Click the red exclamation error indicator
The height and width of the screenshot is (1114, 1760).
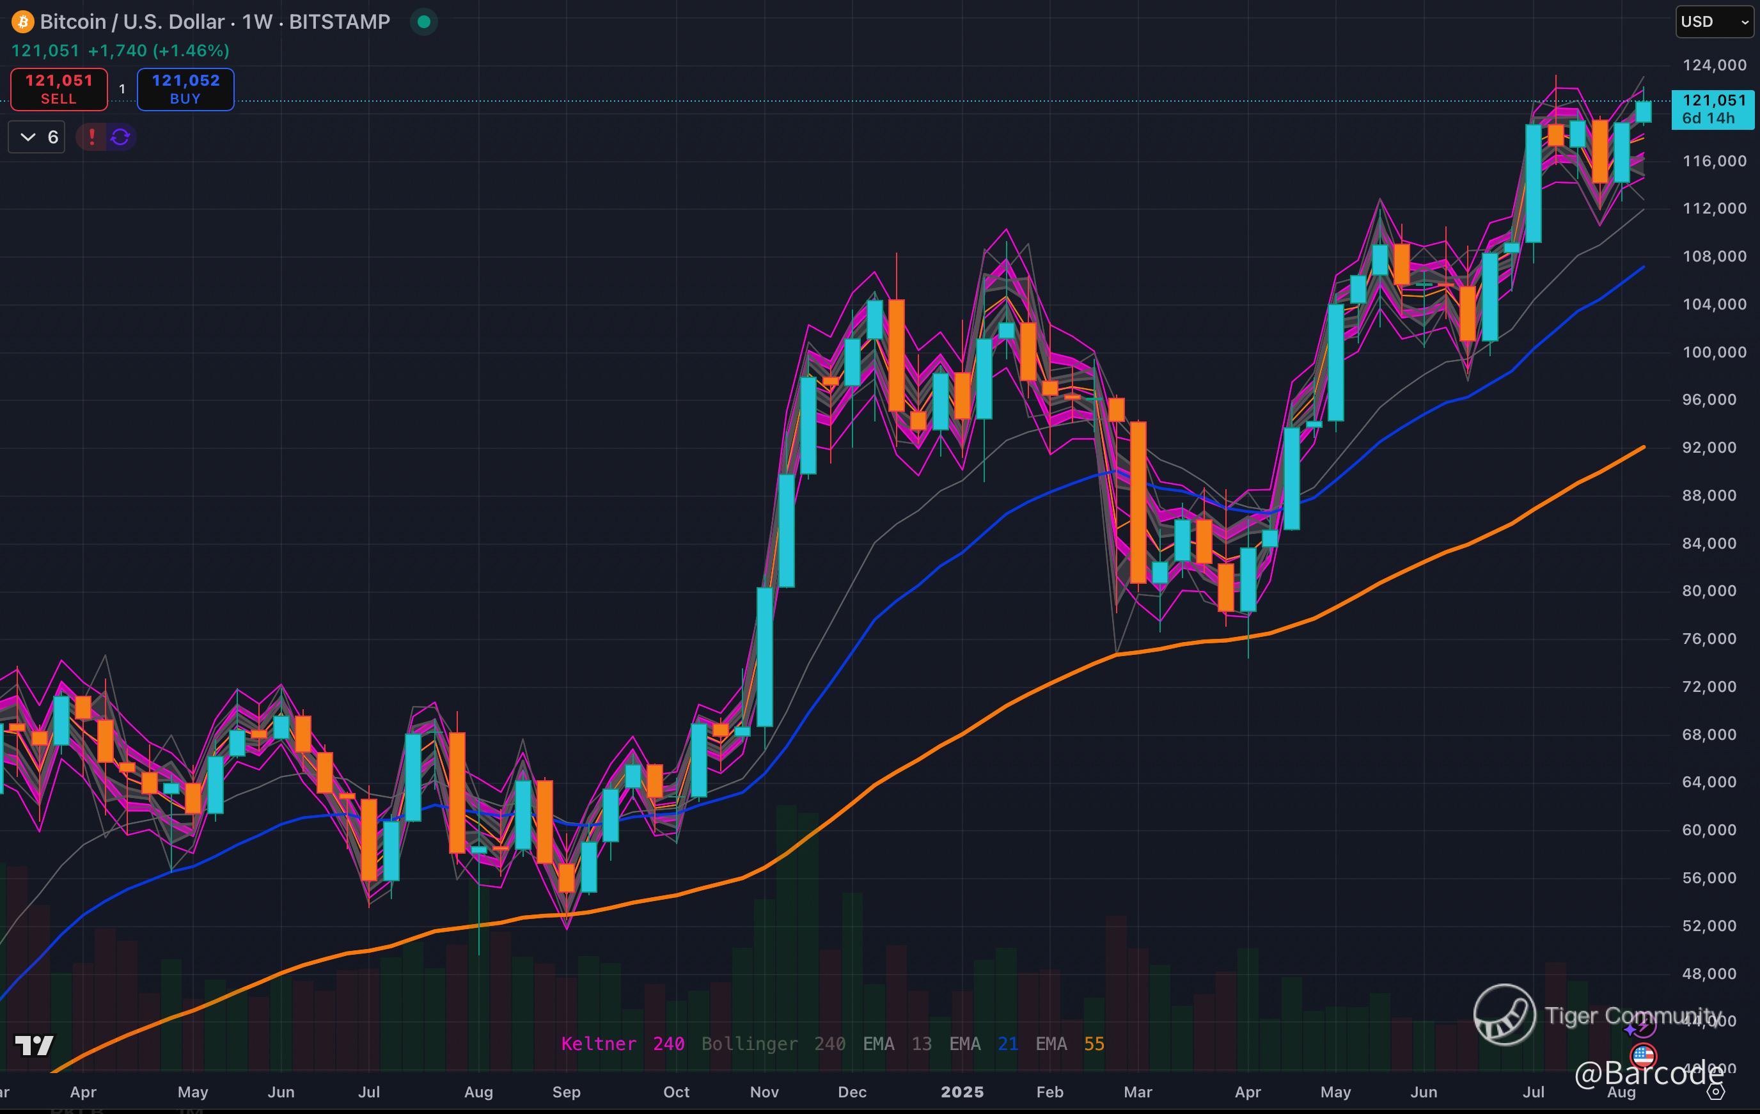point(91,137)
